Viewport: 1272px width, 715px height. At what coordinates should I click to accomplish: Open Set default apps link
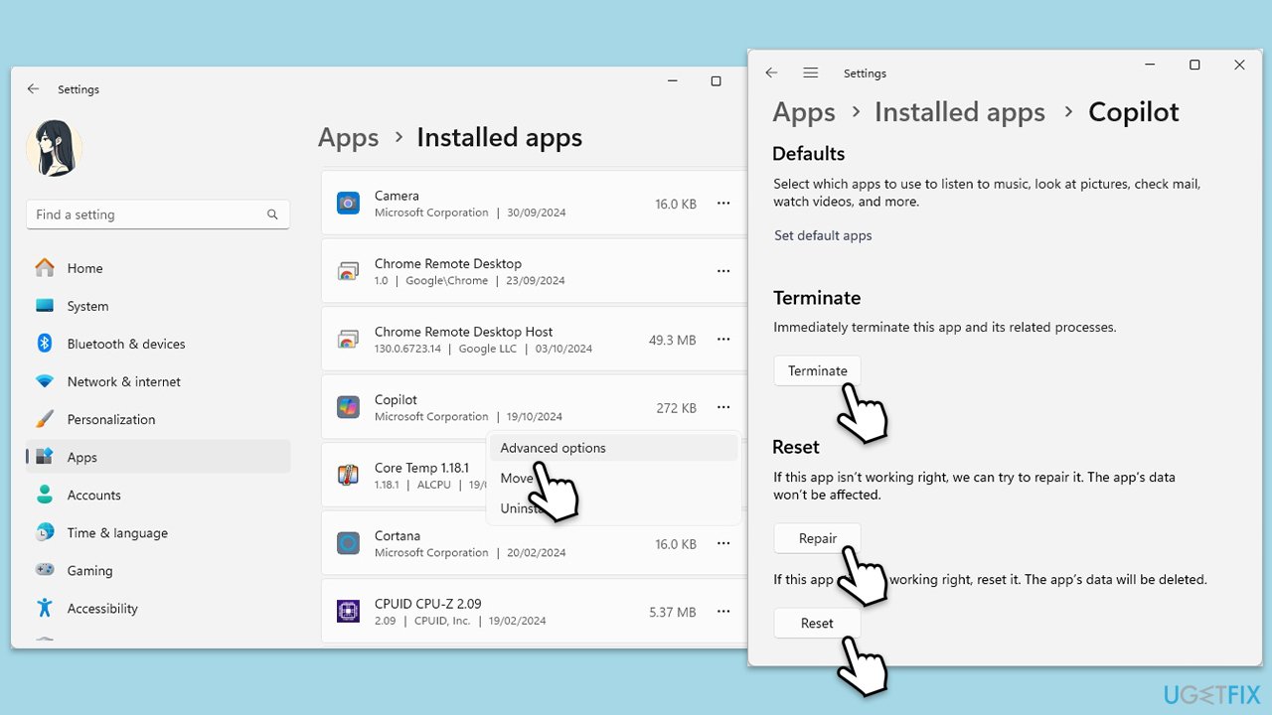(x=823, y=235)
